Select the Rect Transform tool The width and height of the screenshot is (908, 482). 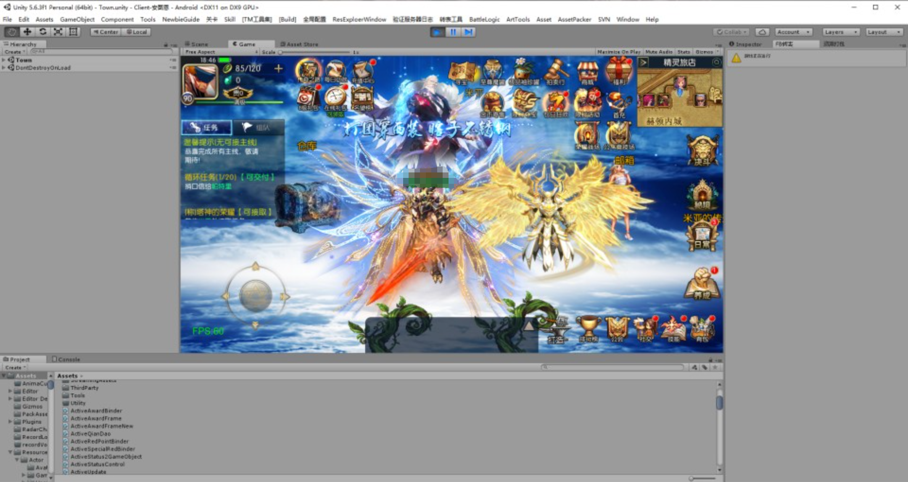coord(73,32)
